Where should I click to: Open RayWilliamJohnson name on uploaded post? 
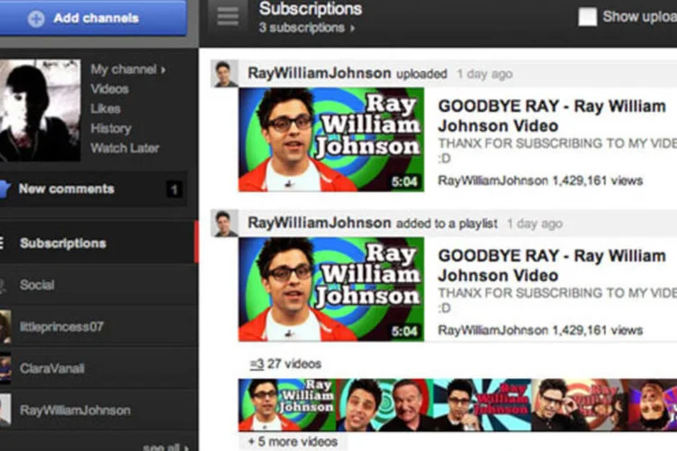(319, 73)
